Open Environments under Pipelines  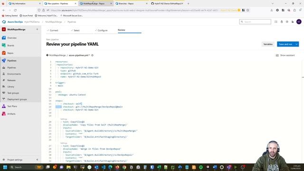pos(14,74)
